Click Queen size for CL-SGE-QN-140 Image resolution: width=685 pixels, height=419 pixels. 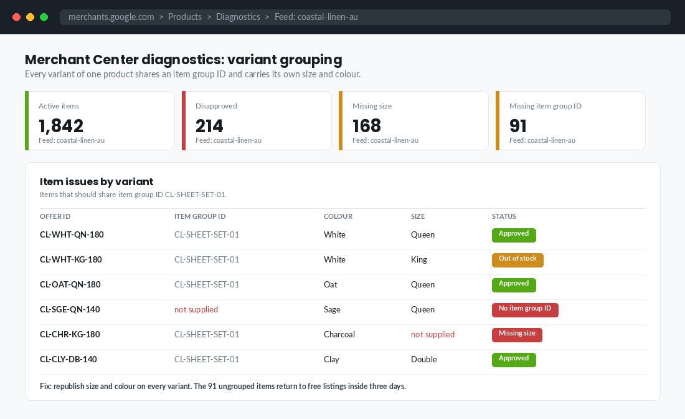tap(423, 310)
